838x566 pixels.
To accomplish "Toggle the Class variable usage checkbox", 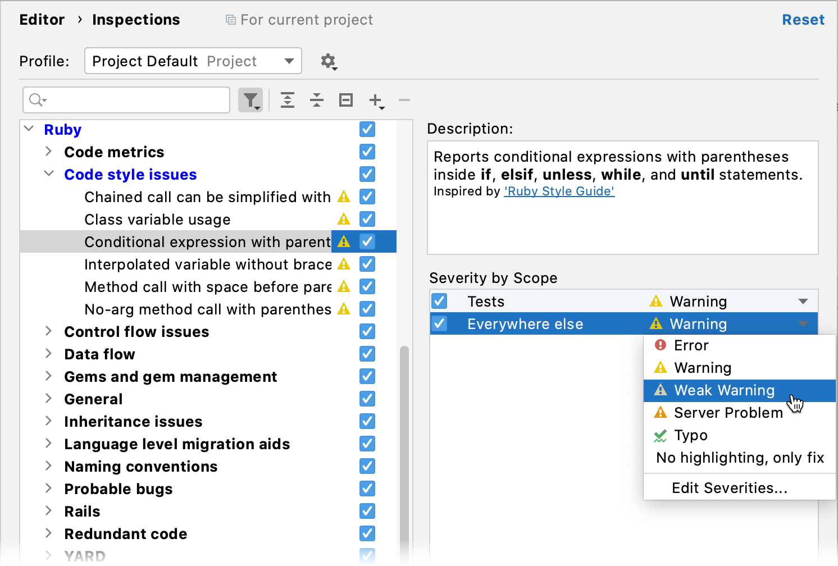I will (x=367, y=220).
